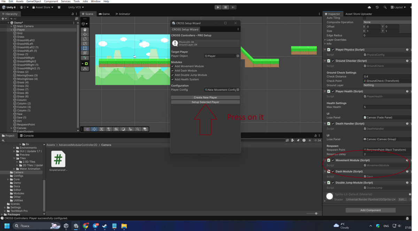The width and height of the screenshot is (418, 231).
Task: Expand the Layer Overrides foldout
Action: [325, 40]
